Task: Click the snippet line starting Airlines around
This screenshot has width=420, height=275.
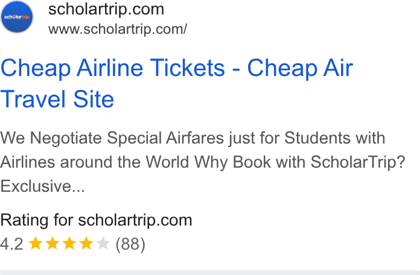Action: (x=203, y=162)
